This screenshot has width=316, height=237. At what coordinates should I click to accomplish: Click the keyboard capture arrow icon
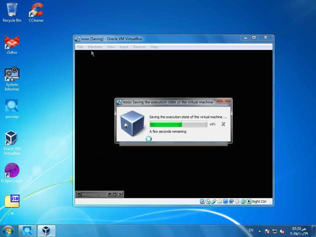click(249, 201)
